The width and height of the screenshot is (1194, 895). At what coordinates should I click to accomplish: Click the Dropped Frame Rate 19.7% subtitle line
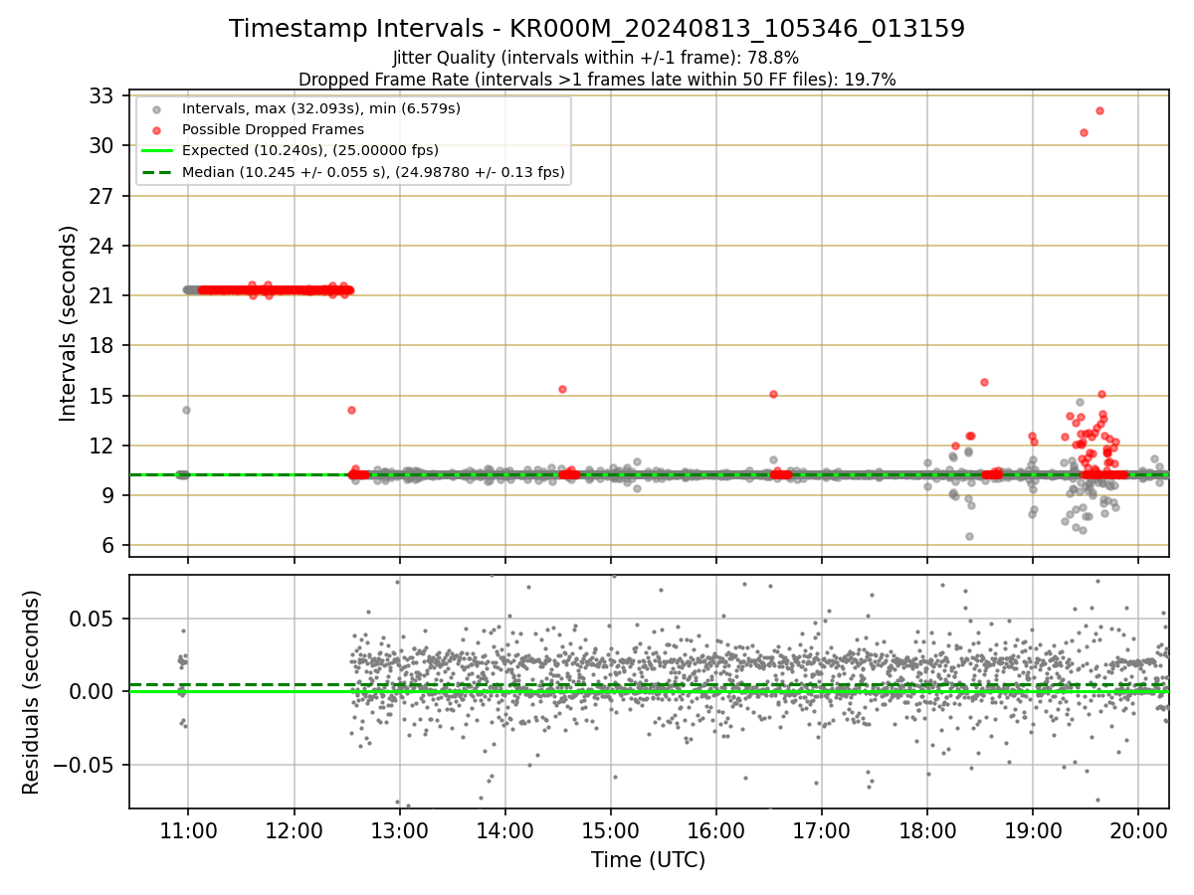(597, 80)
